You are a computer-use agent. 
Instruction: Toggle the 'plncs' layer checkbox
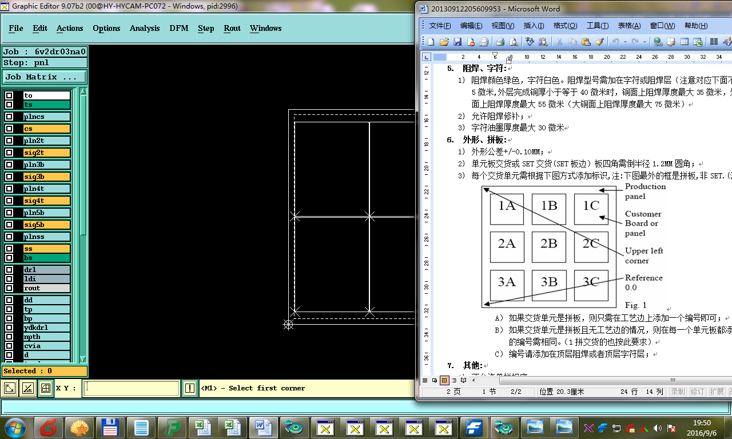pyautogui.click(x=10, y=117)
